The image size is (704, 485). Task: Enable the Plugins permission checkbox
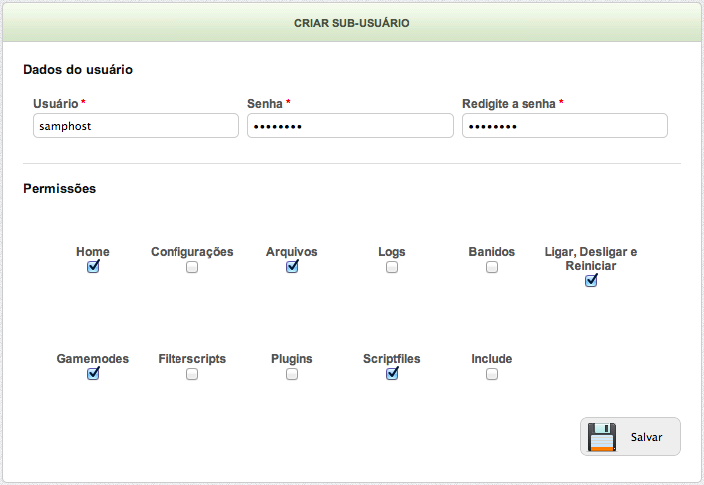tap(292, 374)
